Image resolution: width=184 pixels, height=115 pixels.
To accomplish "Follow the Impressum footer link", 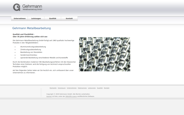I will 62,88.
